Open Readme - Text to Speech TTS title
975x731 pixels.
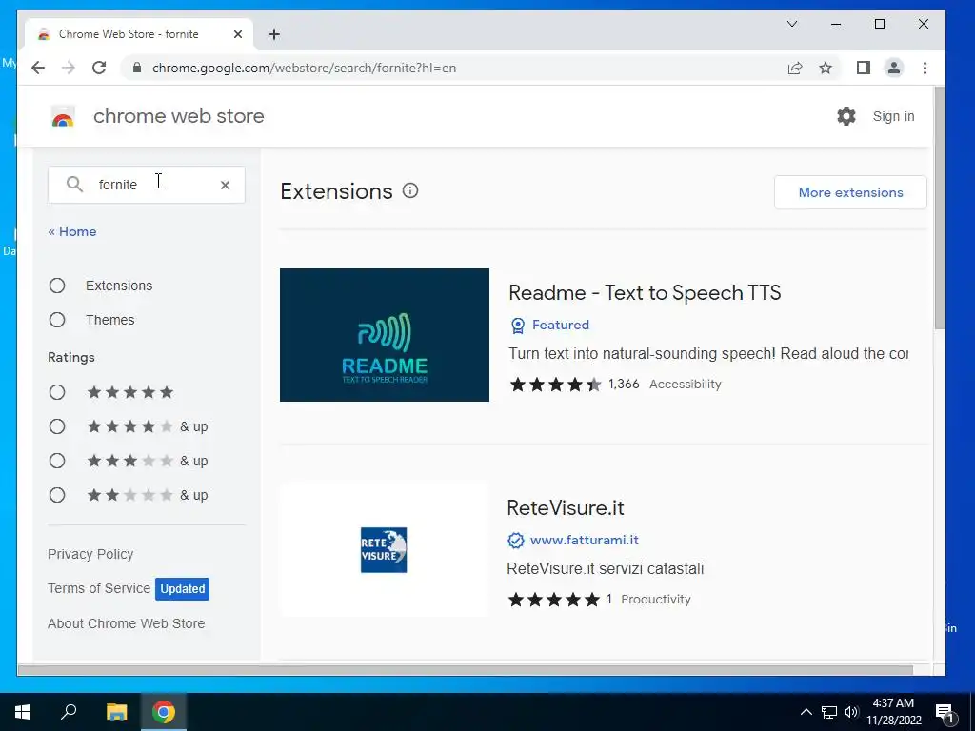coord(645,293)
